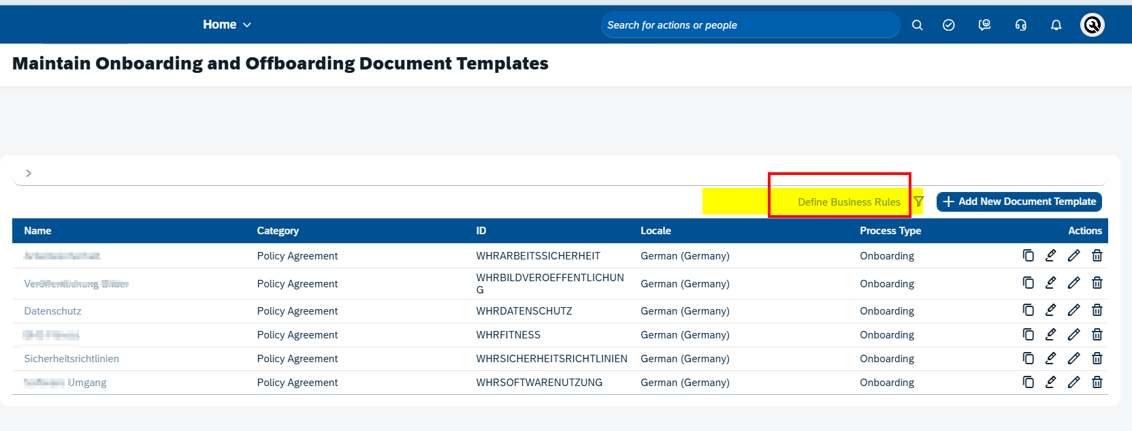
Task: Click signature-edit icon for WHRSICHERHEITSRICHTLINIEN row
Action: [1050, 358]
